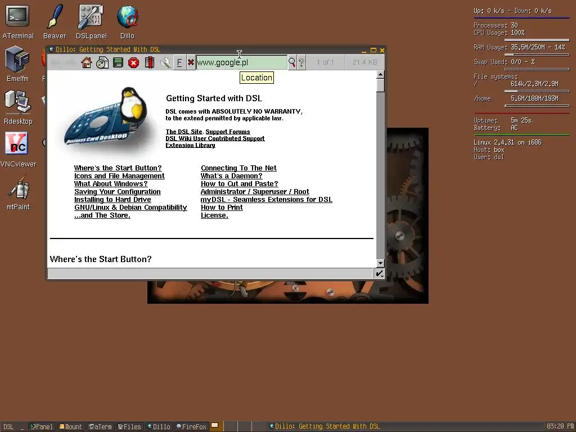Screen dimensions: 576x432
Task: Open Icons and File Management link
Action: [119, 176]
